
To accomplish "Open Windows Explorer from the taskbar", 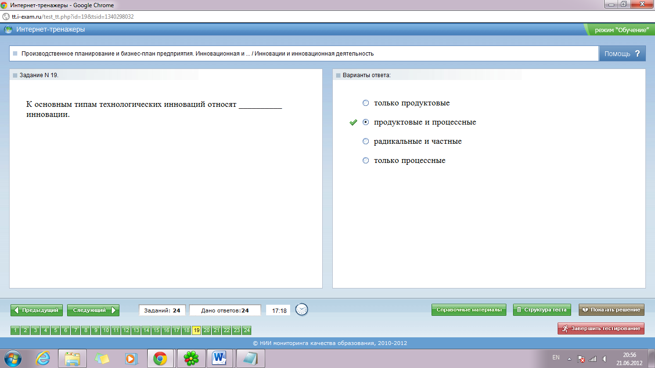I will pos(72,358).
